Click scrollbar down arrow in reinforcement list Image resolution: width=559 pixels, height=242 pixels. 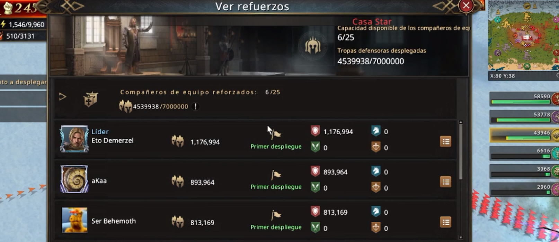461,238
